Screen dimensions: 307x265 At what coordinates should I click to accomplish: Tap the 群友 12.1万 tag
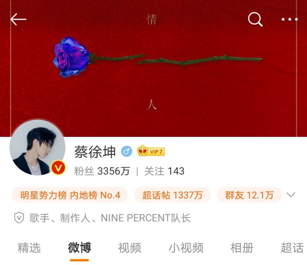tap(249, 195)
